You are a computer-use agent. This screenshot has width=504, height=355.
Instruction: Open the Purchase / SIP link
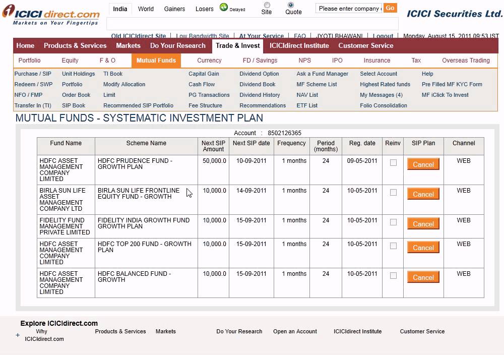point(33,74)
